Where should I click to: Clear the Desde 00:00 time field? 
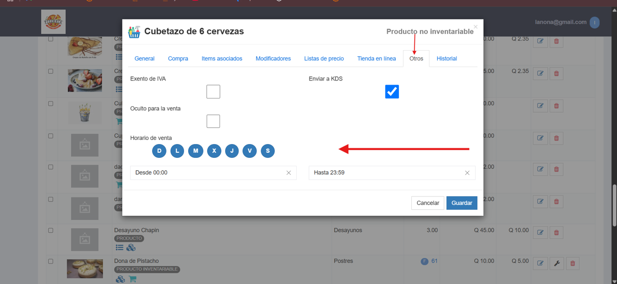point(288,173)
